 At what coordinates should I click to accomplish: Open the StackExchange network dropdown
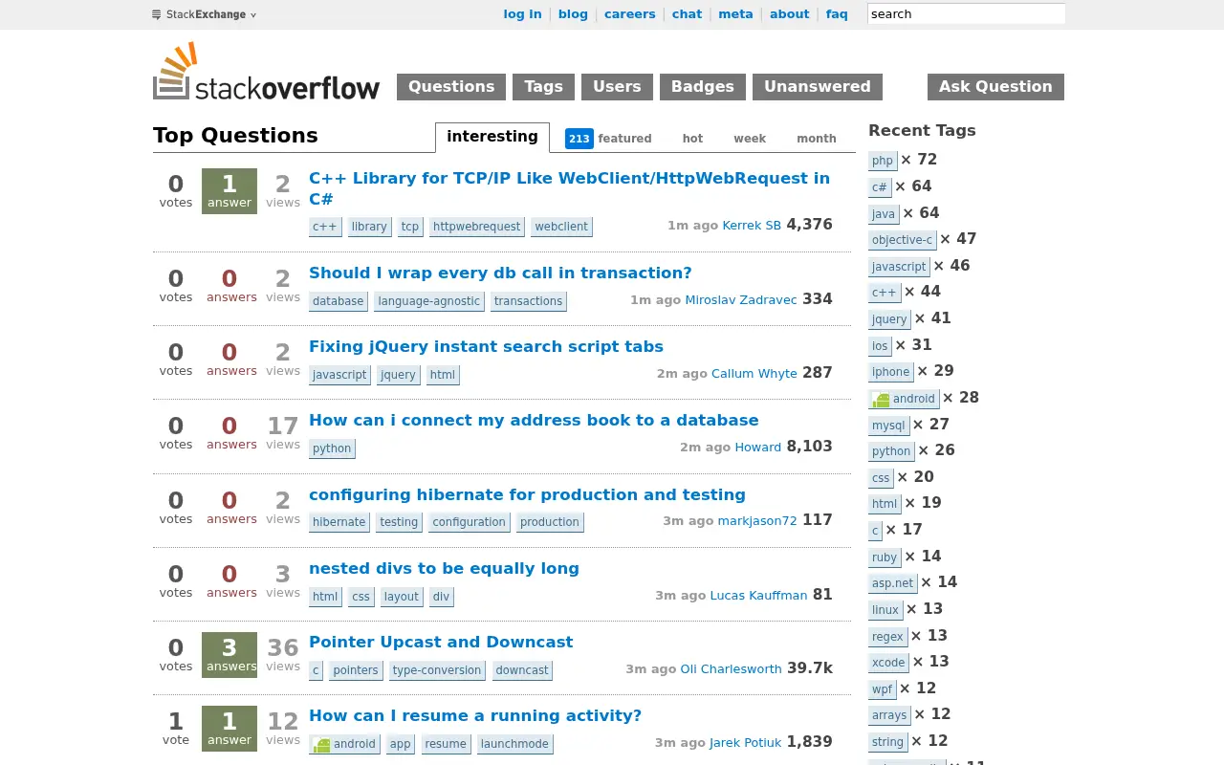[205, 14]
